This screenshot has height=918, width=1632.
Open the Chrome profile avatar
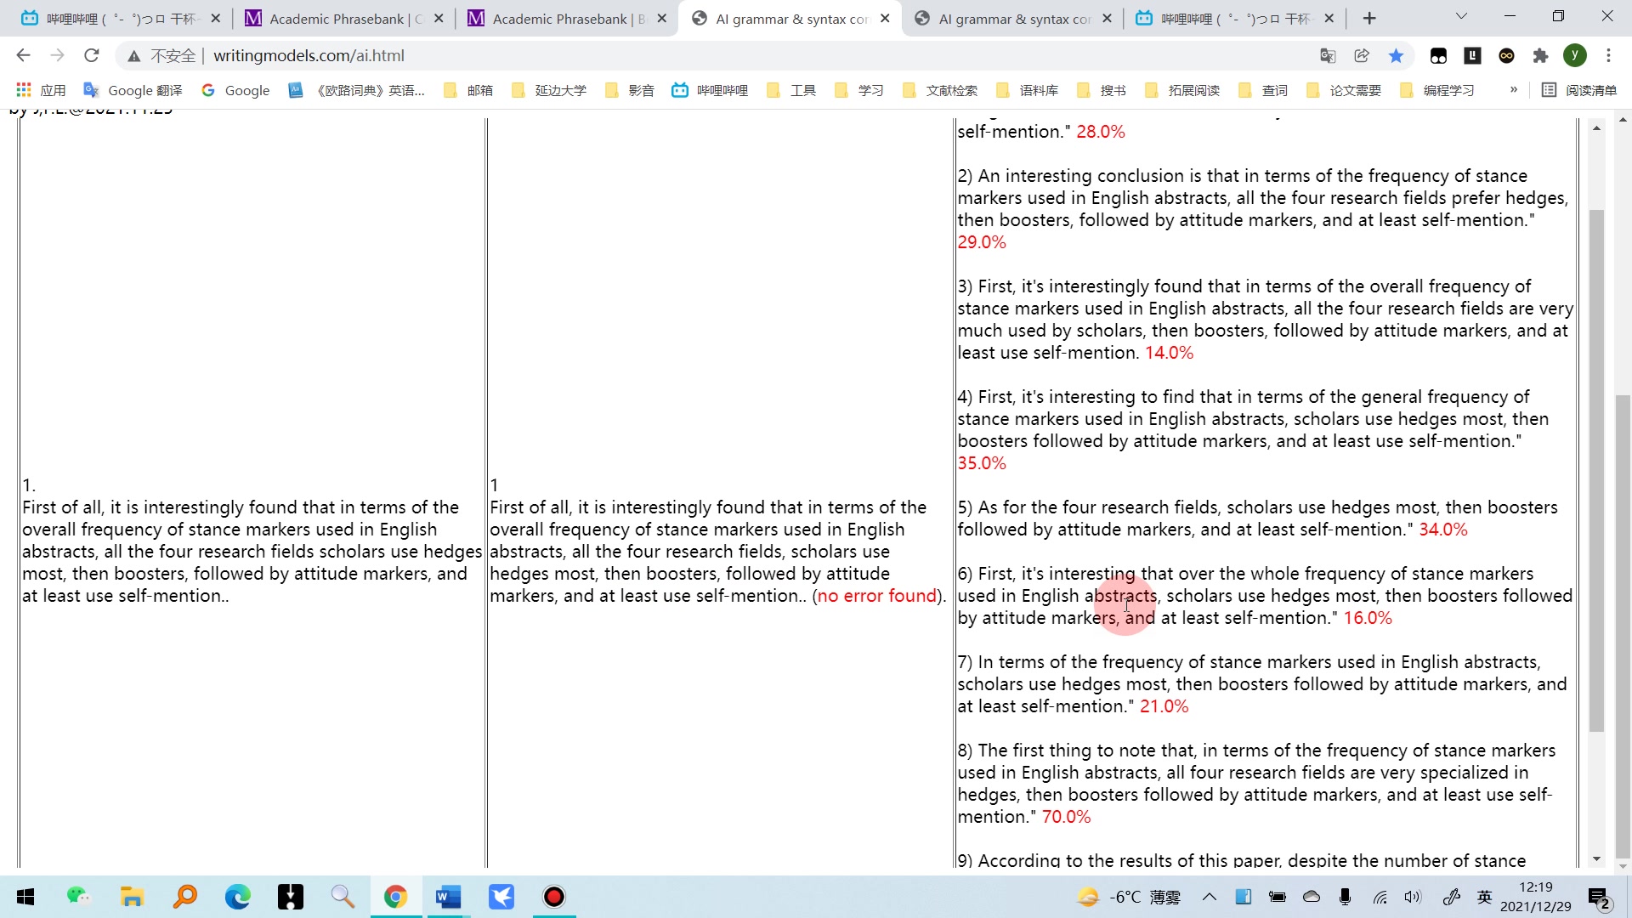[x=1574, y=55]
